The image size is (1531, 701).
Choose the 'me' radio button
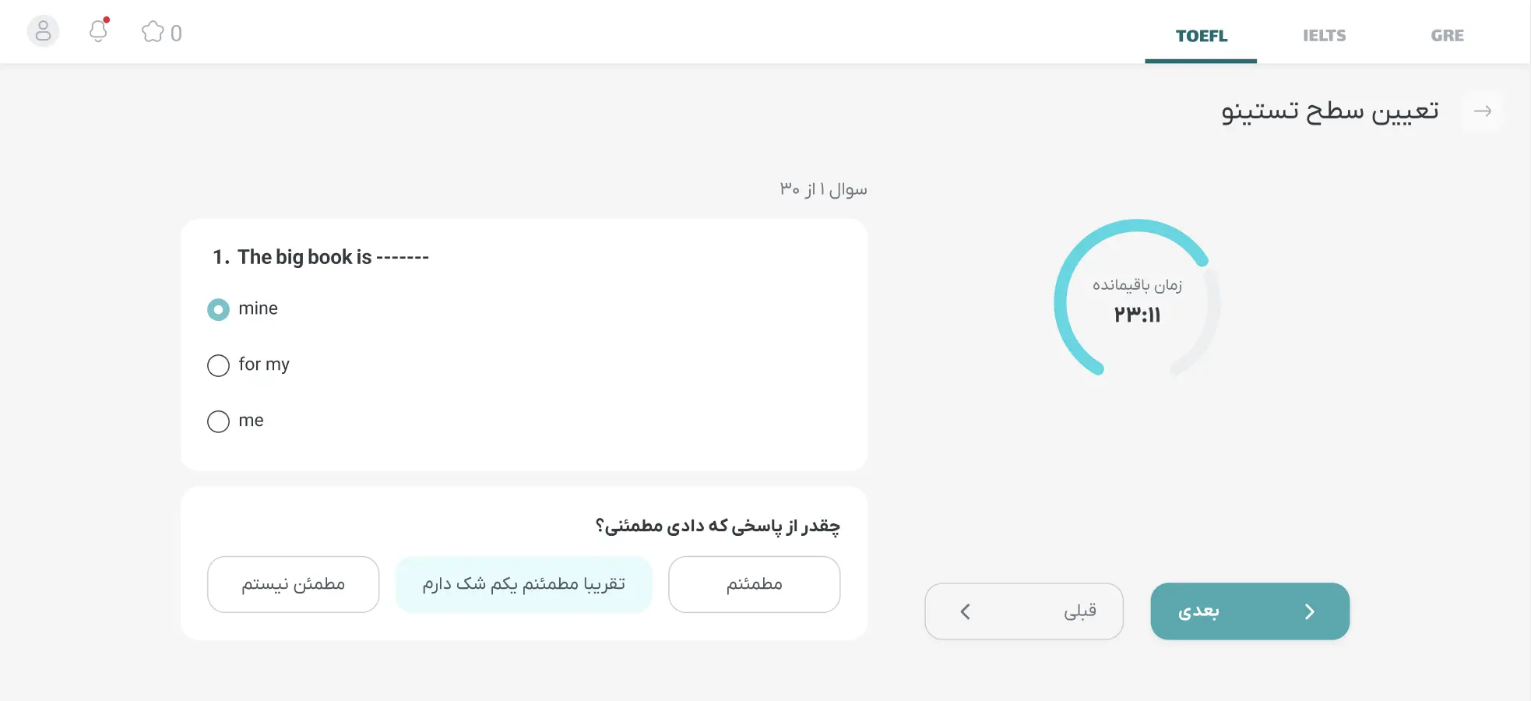219,421
